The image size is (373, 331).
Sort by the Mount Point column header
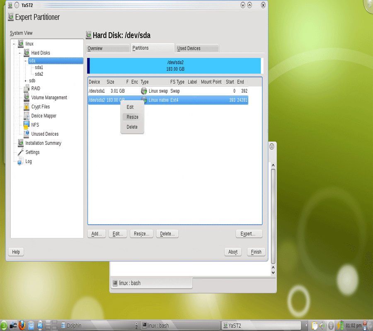[x=211, y=82]
